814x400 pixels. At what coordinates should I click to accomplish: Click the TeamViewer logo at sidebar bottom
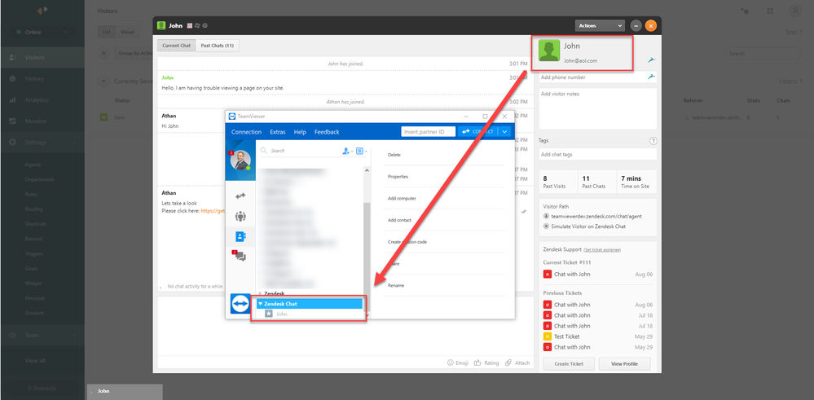point(241,304)
